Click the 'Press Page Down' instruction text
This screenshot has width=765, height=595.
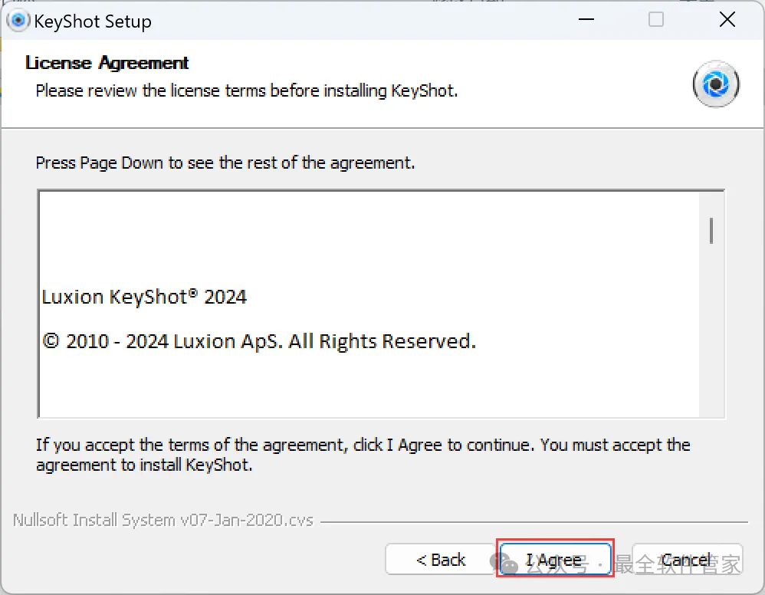[x=225, y=163]
